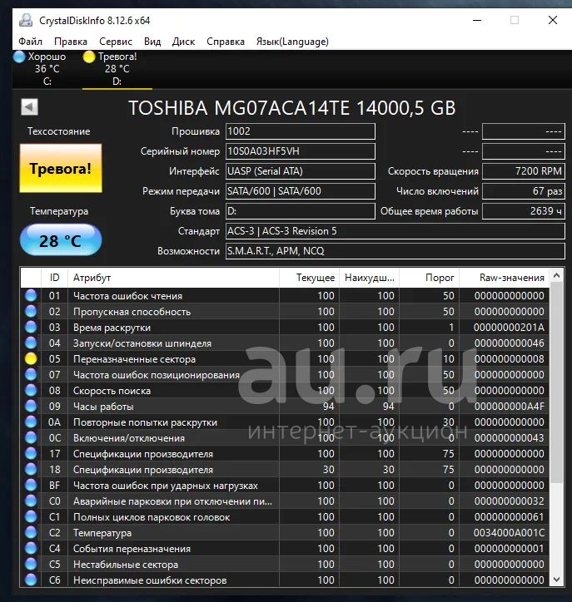Select the Переназначенные сектора row
Screen dimensions: 572x602
click(285, 358)
